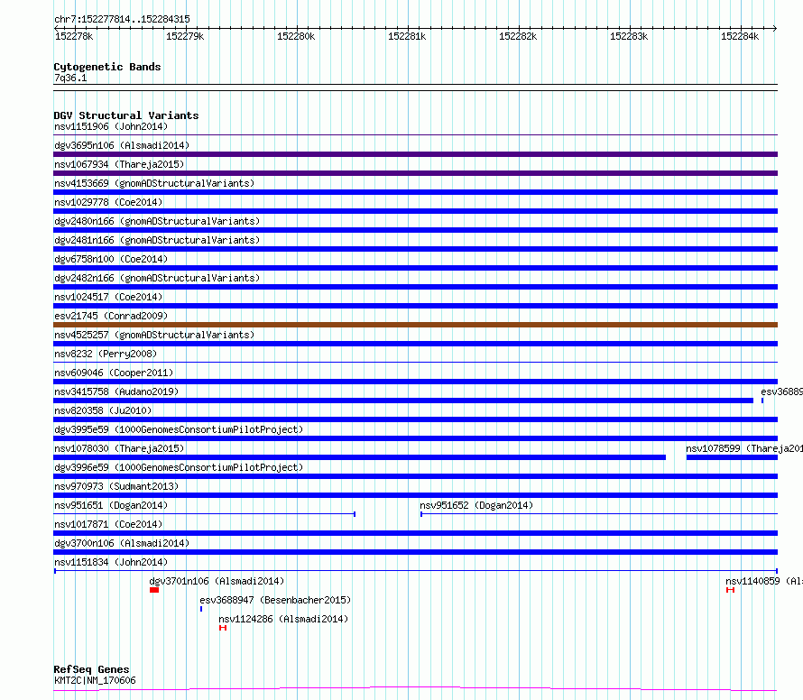Click the red marker under nsv1140859
This screenshot has height=700, width=803.
730,590
